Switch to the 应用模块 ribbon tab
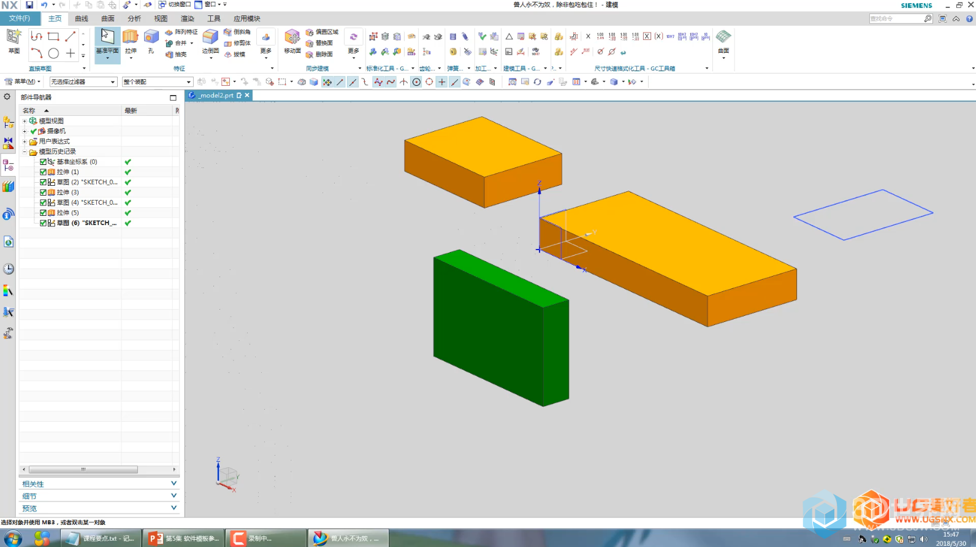Image resolution: width=976 pixels, height=547 pixels. pos(246,18)
